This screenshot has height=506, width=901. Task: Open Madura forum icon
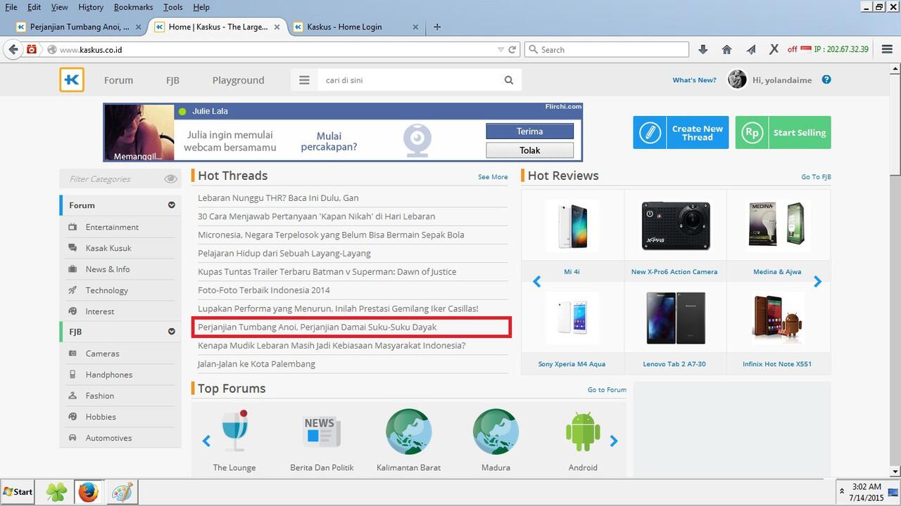coord(496,432)
